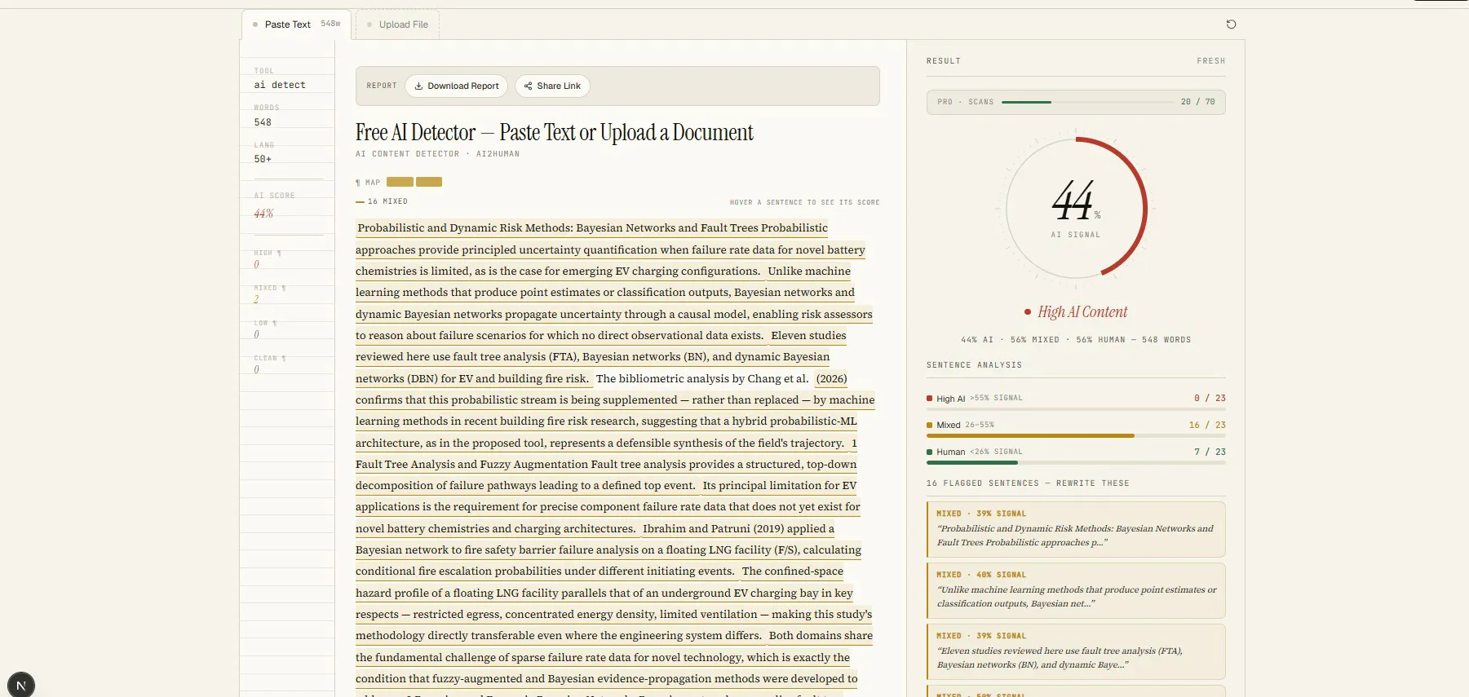Open the flagged card 'Eleven studies reviewed here'
The height and width of the screenshot is (697, 1469).
click(x=1076, y=651)
